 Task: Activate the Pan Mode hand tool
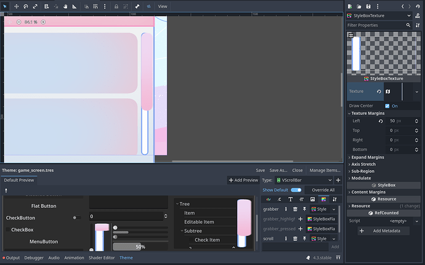(65, 6)
